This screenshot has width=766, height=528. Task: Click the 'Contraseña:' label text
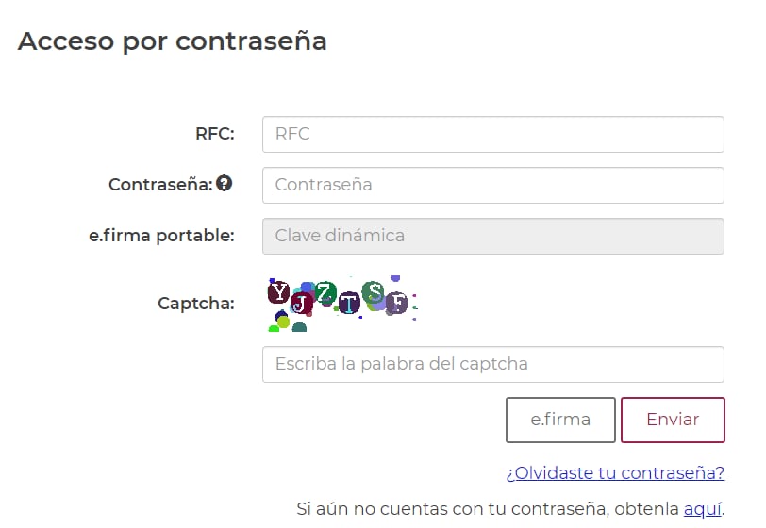point(160,185)
